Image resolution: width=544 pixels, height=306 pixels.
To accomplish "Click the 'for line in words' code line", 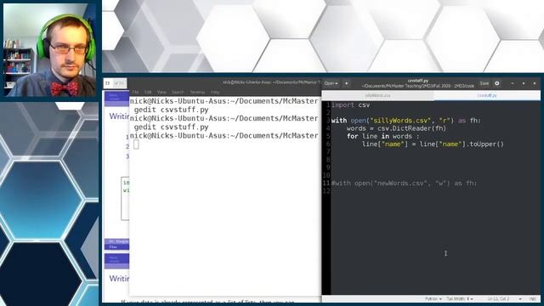I will pyautogui.click(x=383, y=136).
